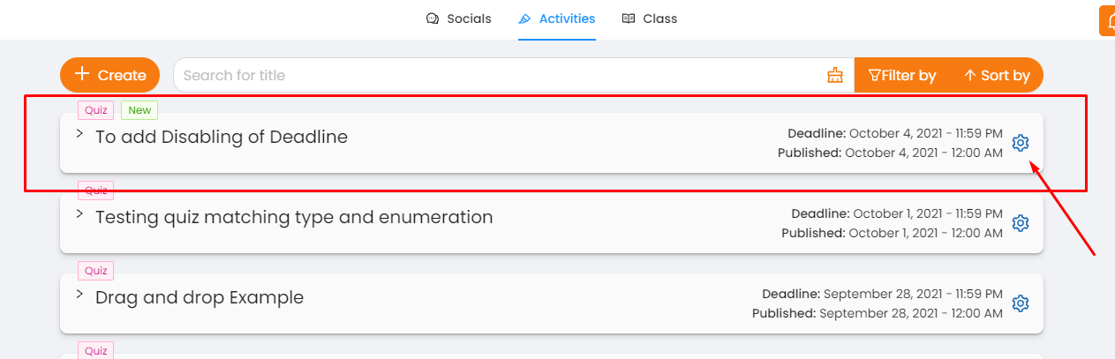This screenshot has height=359, width=1115.
Task: Click the Socials chat bubble icon
Action: [x=433, y=19]
